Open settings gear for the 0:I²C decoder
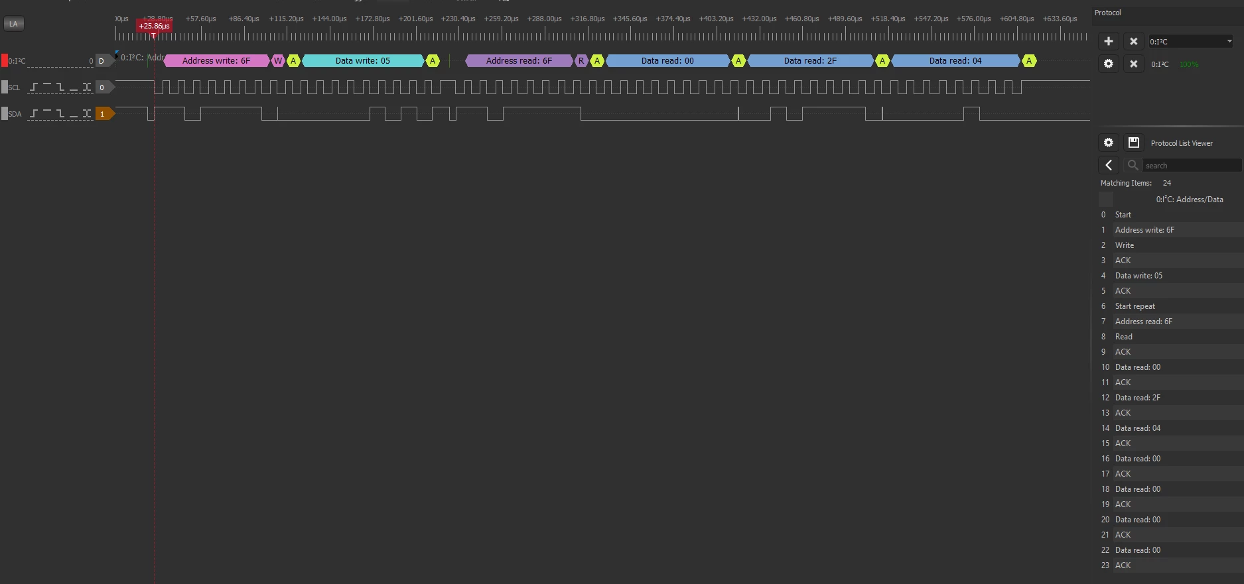The image size is (1244, 584). (1108, 64)
